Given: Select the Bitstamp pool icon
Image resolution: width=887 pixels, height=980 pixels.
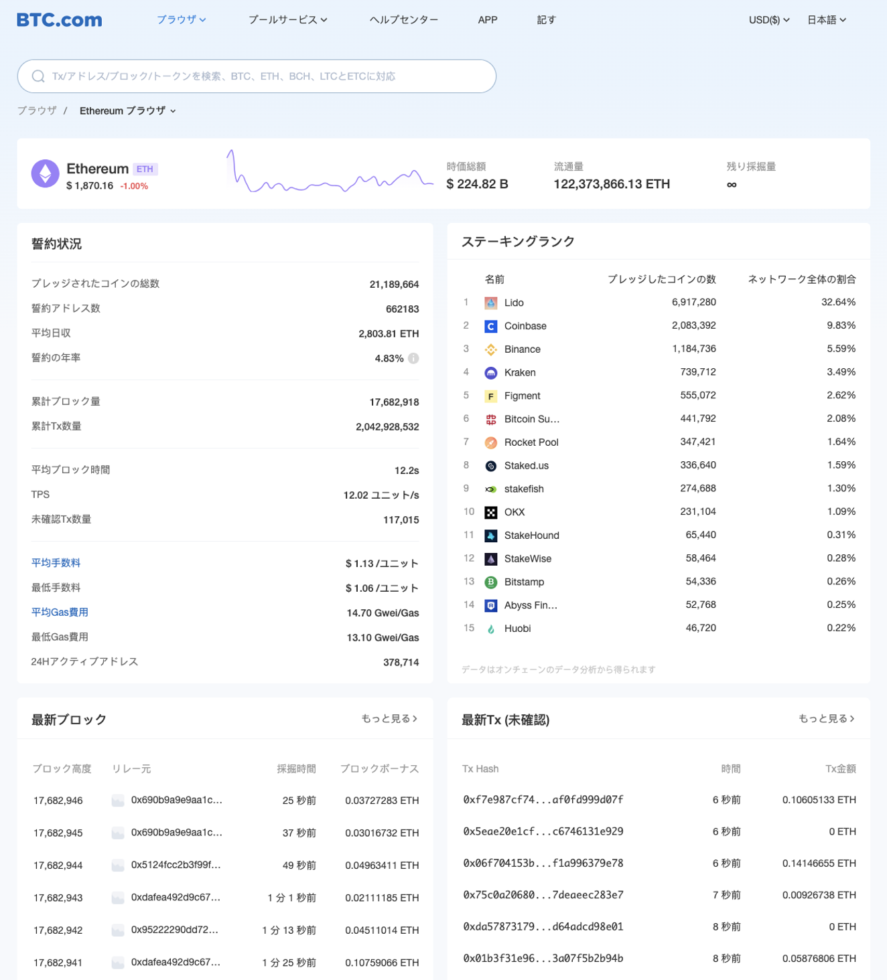Looking at the screenshot, I should [x=490, y=582].
